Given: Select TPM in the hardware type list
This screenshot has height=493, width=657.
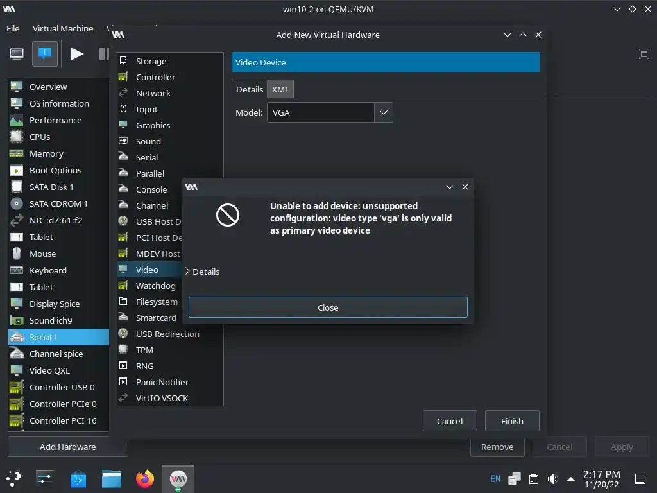Looking at the screenshot, I should coord(169,350).
